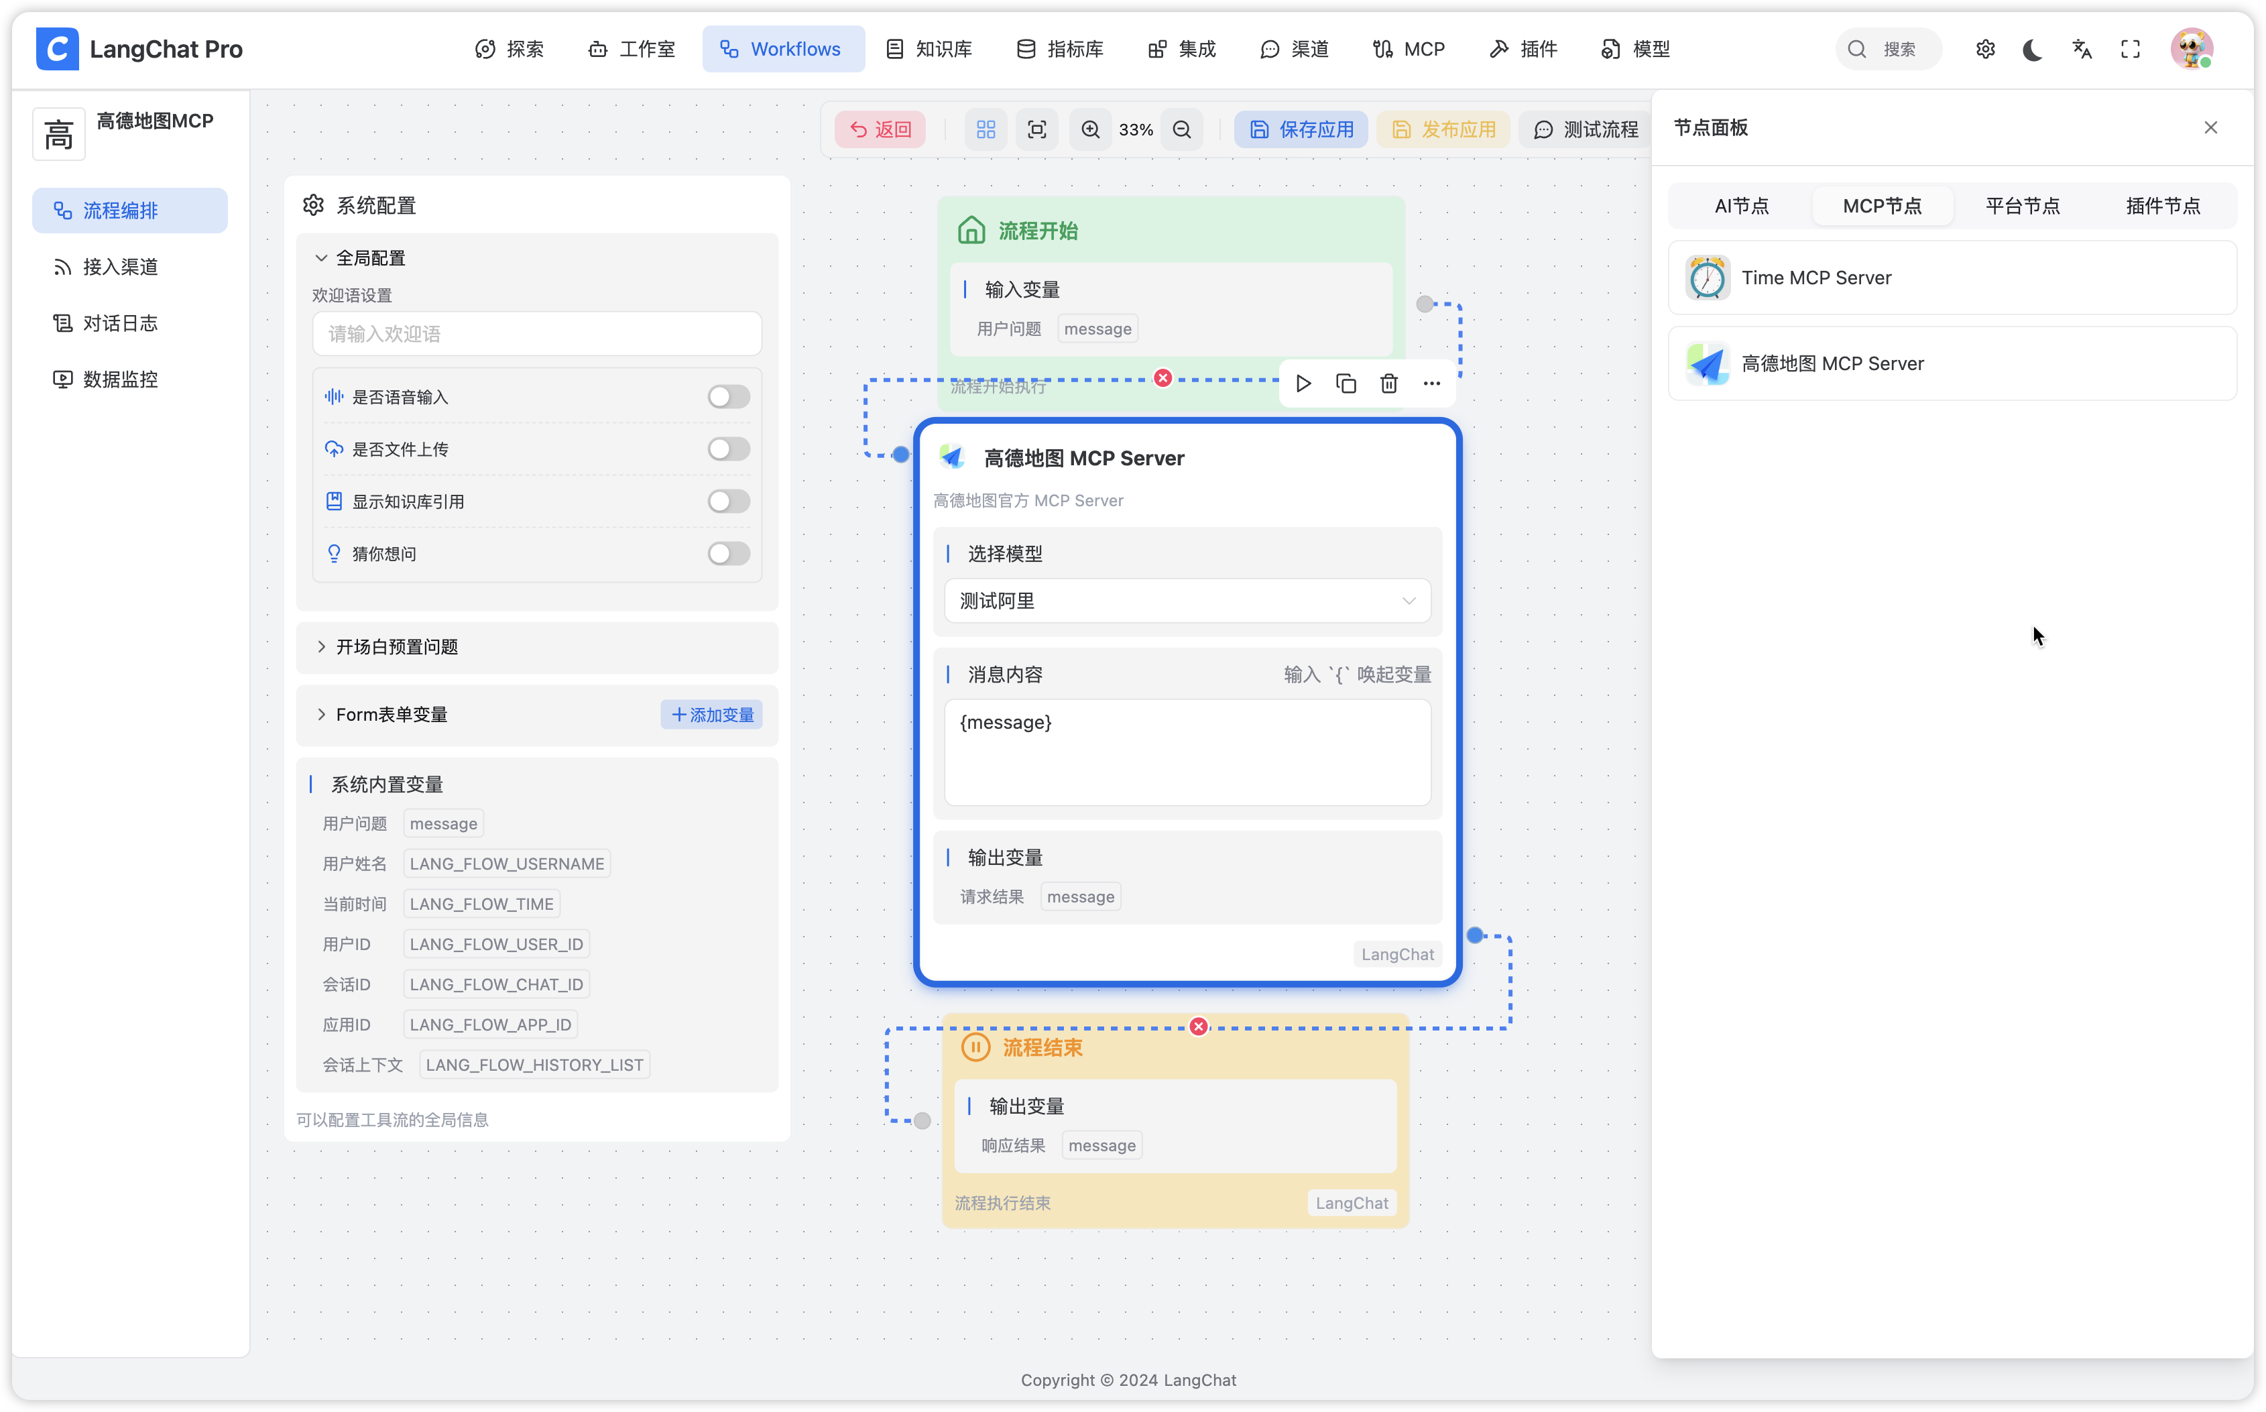Open the node's more options menu
2266x1412 pixels.
pyautogui.click(x=1431, y=384)
